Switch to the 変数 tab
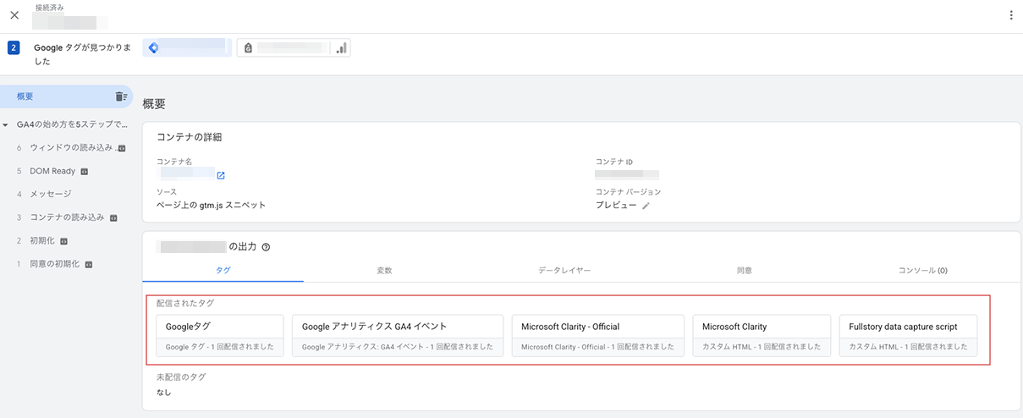Image resolution: width=1023 pixels, height=418 pixels. point(384,271)
